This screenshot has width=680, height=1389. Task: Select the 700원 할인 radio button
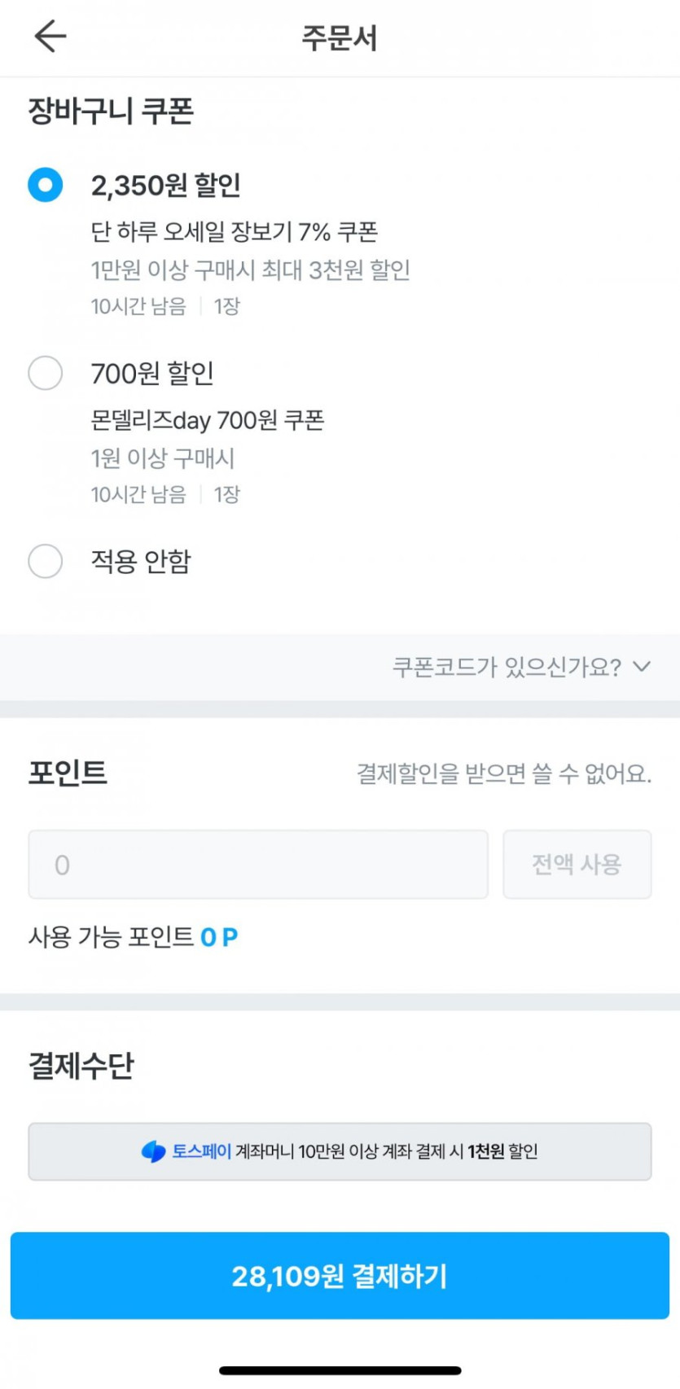pyautogui.click(x=46, y=373)
